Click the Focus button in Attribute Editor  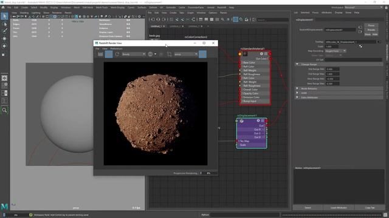coord(371,25)
